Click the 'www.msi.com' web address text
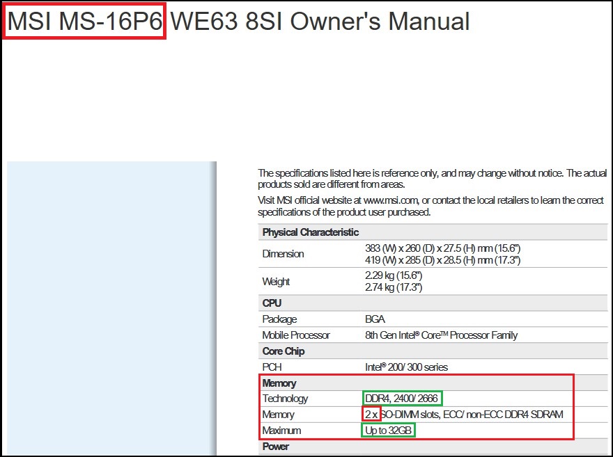 tap(391, 200)
